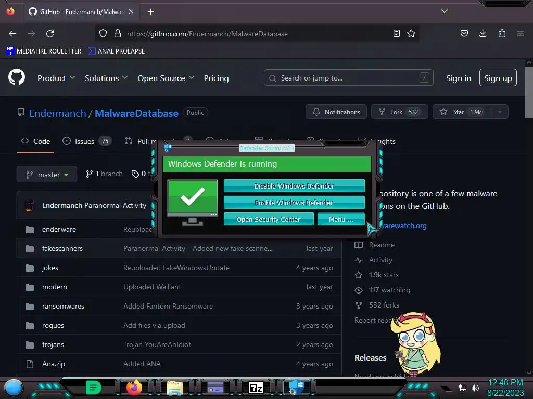Open the trojans folder
Screen dimensions: 533x399
point(53,345)
